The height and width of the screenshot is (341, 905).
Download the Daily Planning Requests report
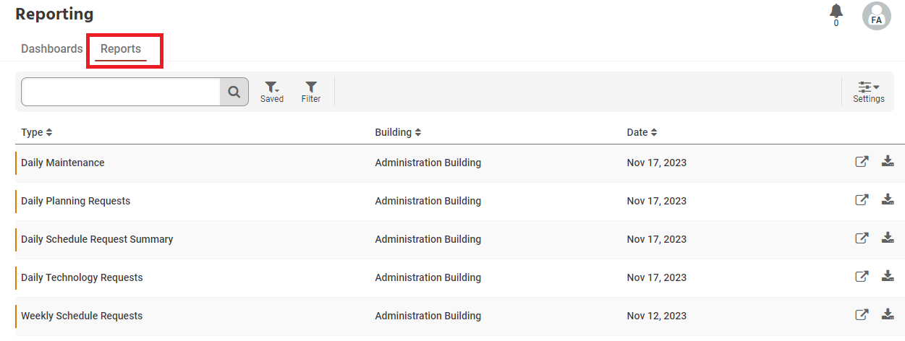(x=888, y=199)
